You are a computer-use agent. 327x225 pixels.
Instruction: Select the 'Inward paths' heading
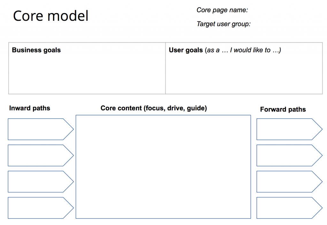pyautogui.click(x=30, y=108)
